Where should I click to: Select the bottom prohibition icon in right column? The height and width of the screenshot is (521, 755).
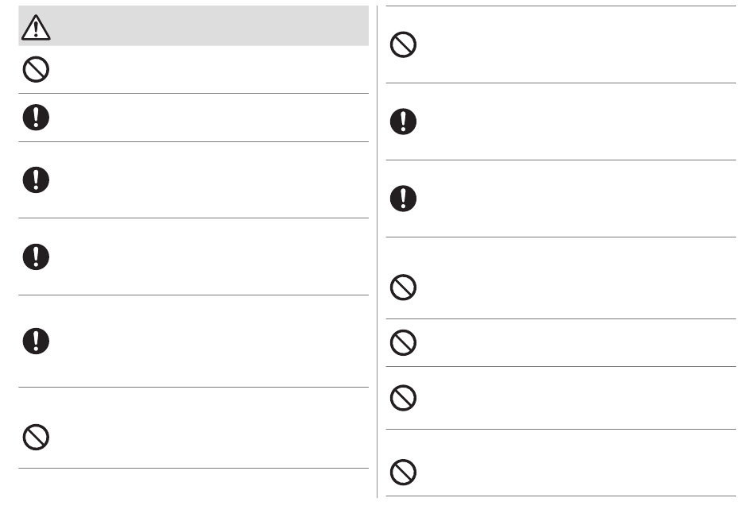coord(403,473)
